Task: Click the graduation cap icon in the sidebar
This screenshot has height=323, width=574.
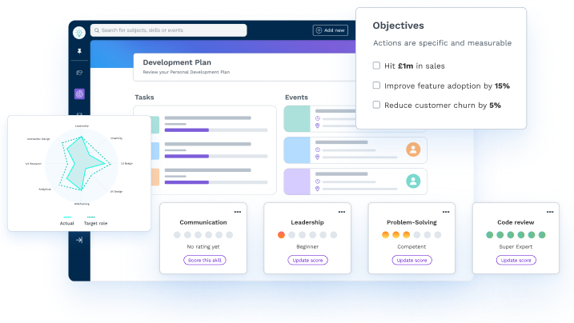Action: click(x=79, y=73)
